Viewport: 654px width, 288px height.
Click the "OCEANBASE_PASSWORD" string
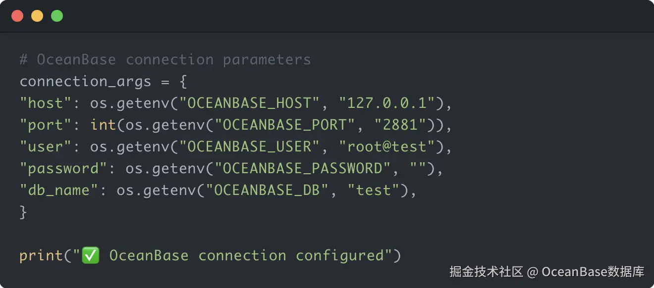(x=303, y=169)
